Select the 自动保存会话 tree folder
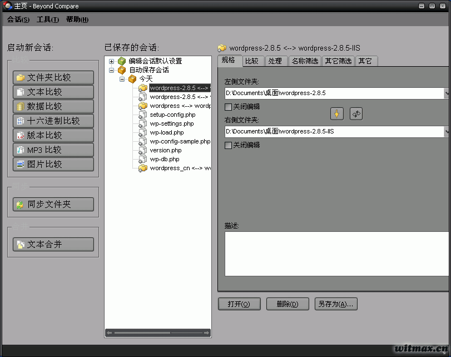 point(149,70)
